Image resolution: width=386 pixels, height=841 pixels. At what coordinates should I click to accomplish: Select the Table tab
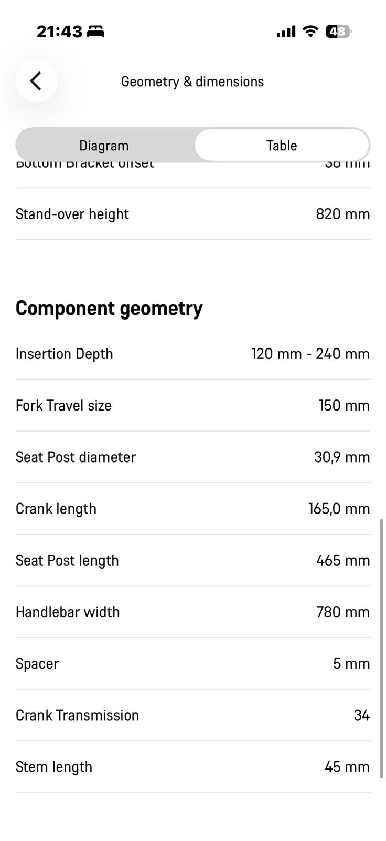282,146
